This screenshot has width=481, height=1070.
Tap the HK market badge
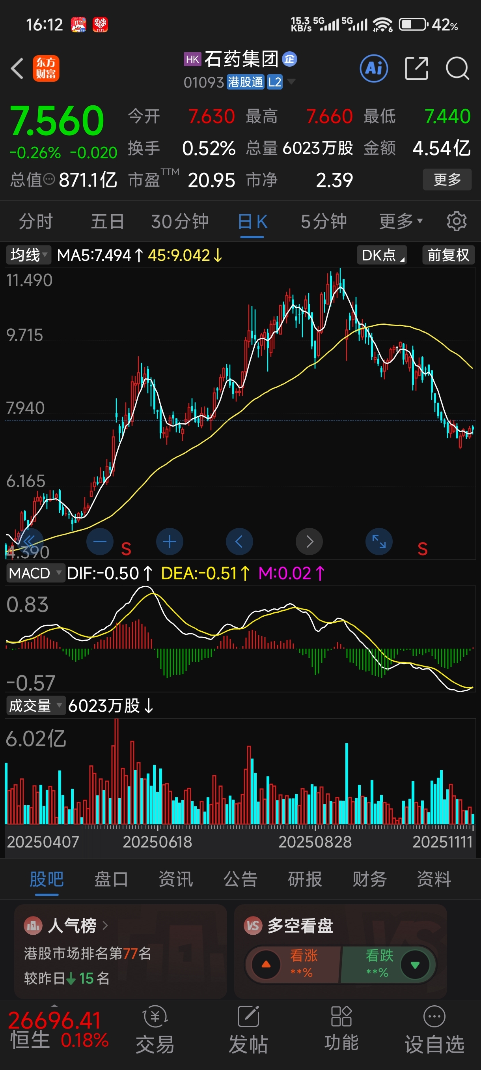click(x=192, y=59)
